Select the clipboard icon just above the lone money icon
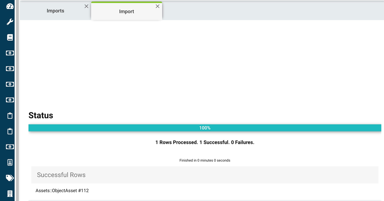 tap(10, 131)
